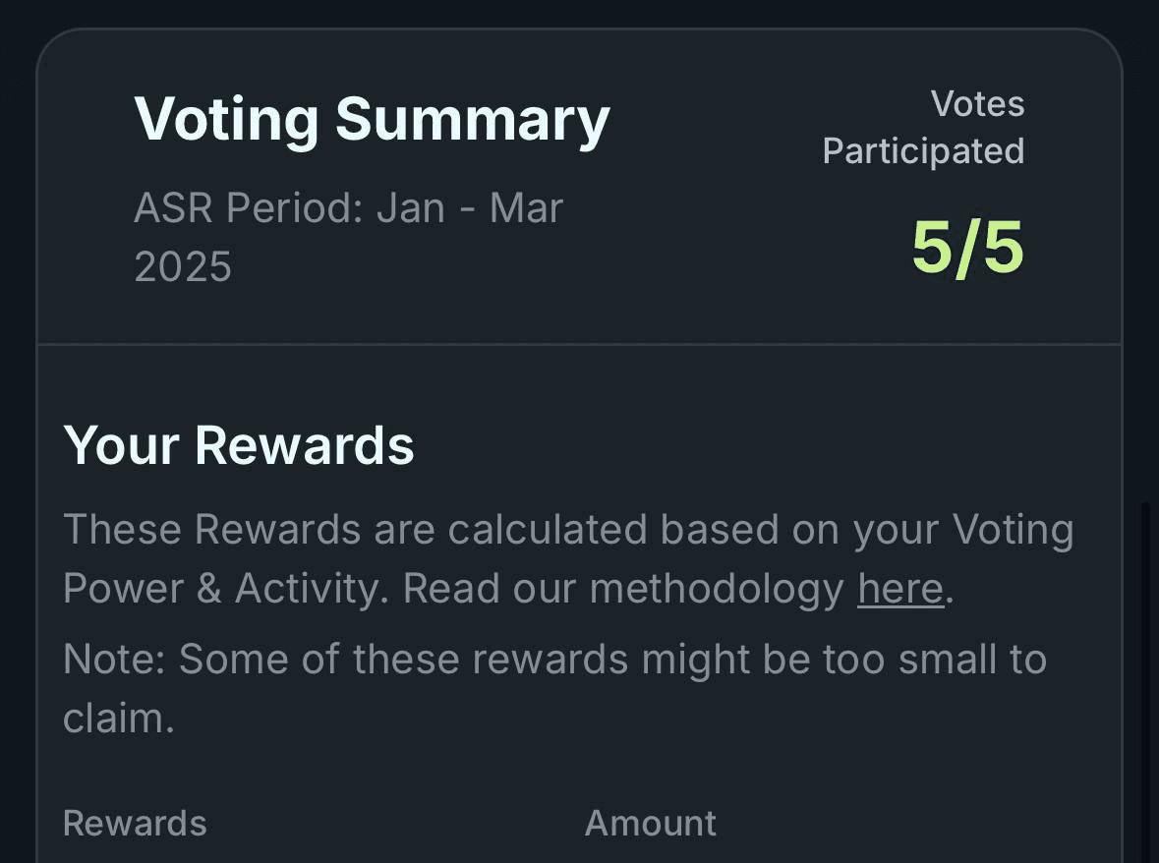Viewport: 1159px width, 863px height.
Task: Click the word "Participated" above the count
Action: click(x=923, y=151)
